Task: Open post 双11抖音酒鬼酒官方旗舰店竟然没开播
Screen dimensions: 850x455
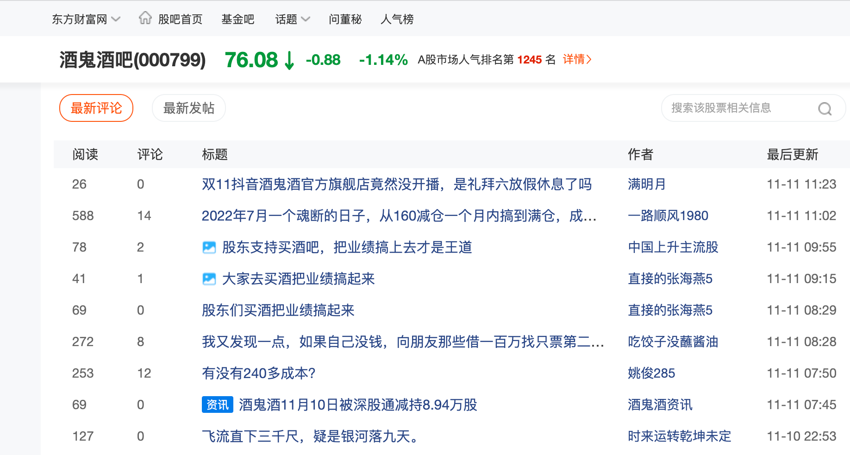Action: tap(397, 184)
